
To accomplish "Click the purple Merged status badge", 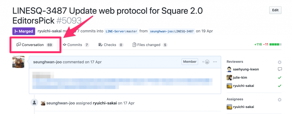I will click(24, 31).
